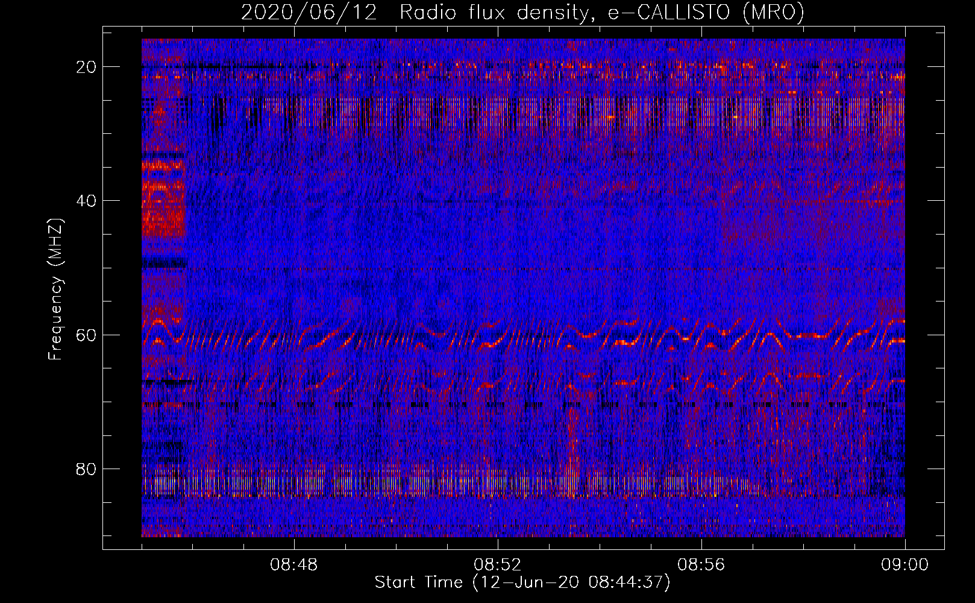Click the 20 MHz frequency tick label
Viewport: 975px width, 603px height.
click(87, 67)
